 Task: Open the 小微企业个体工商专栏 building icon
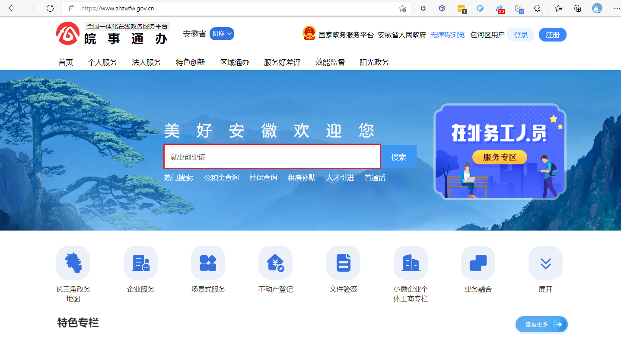[x=411, y=263]
